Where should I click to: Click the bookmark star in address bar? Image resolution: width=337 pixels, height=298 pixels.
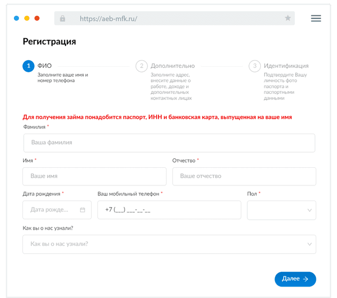coord(288,18)
